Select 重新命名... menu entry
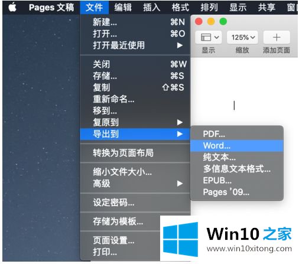Screen dimensions: 299x264 (x=135, y=99)
